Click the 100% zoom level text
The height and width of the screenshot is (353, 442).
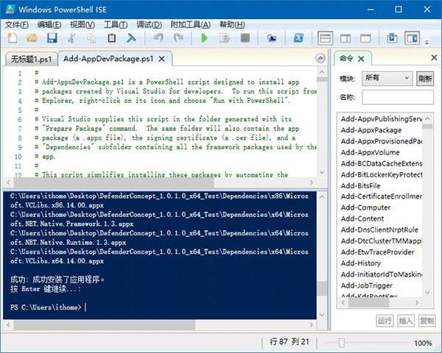(x=423, y=343)
